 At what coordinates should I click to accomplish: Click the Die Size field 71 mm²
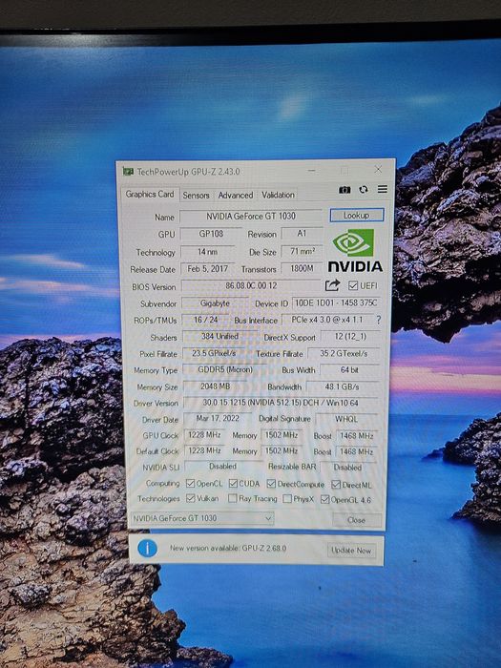pos(303,251)
